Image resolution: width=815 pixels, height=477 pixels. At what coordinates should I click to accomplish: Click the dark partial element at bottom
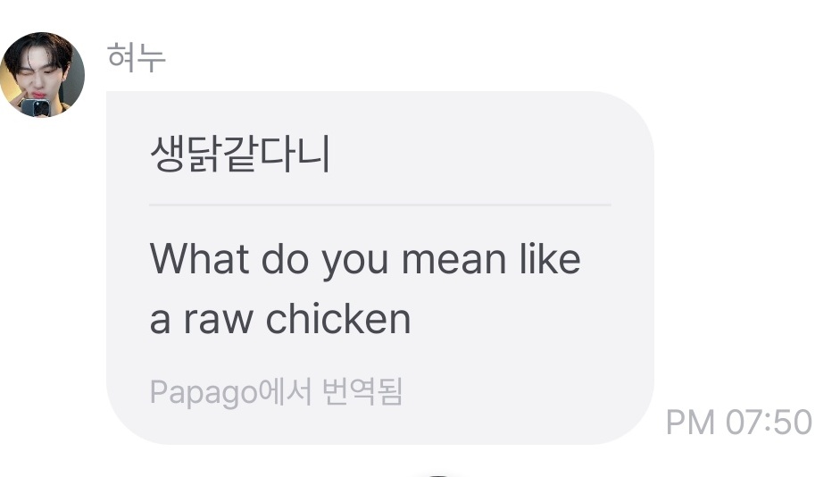click(440, 475)
